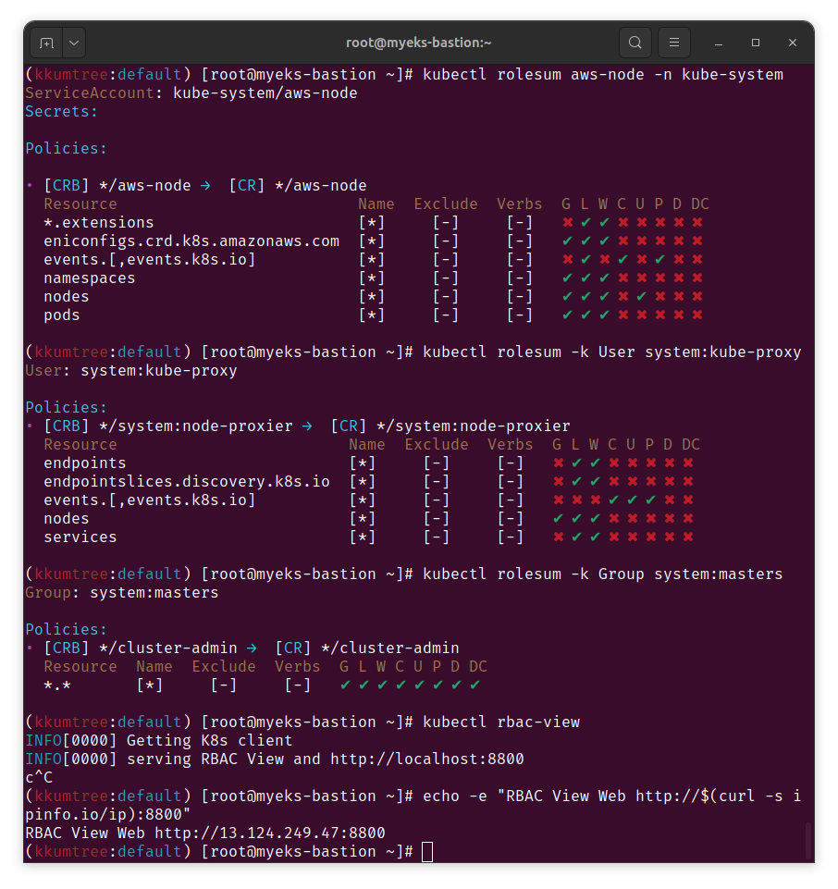
Task: Minimize the terminal window
Action: [719, 43]
